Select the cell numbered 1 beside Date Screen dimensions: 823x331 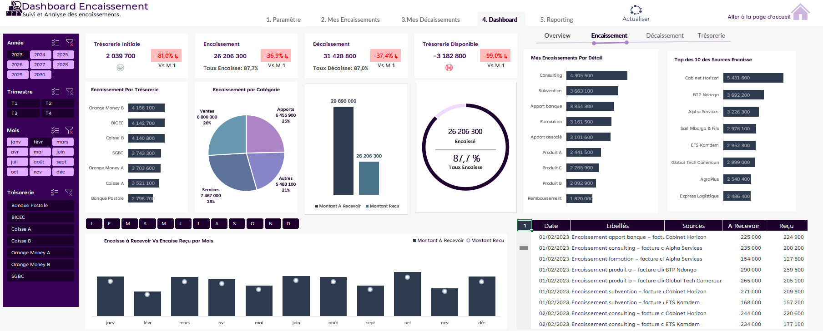(x=525, y=226)
